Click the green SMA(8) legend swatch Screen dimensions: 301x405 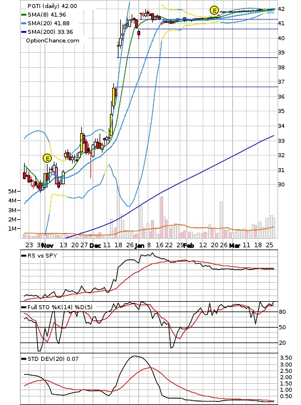point(23,15)
